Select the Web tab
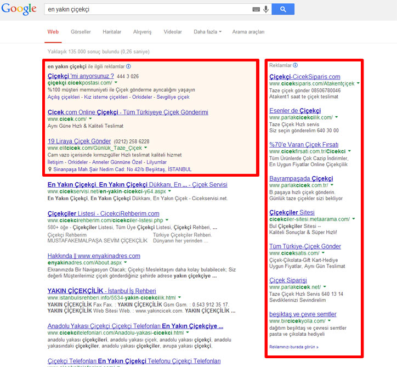Screen dimensions: 397x367 tap(53, 32)
